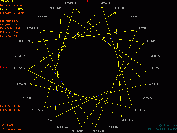Select the 0+2n point label
The image size is (177, 133).
119,8
